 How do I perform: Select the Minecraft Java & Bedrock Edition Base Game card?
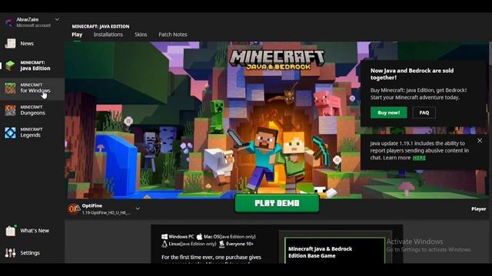[334, 251]
